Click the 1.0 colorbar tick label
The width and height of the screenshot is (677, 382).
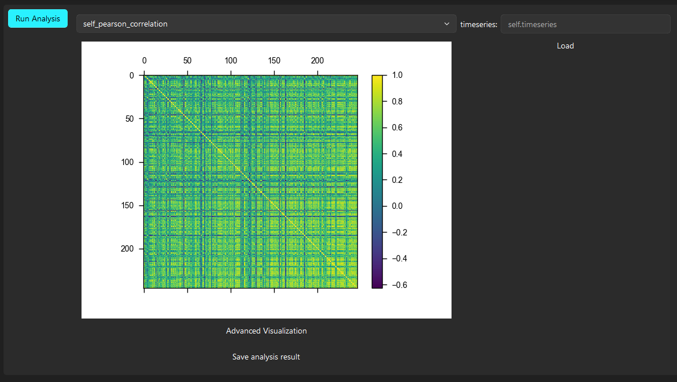click(397, 75)
